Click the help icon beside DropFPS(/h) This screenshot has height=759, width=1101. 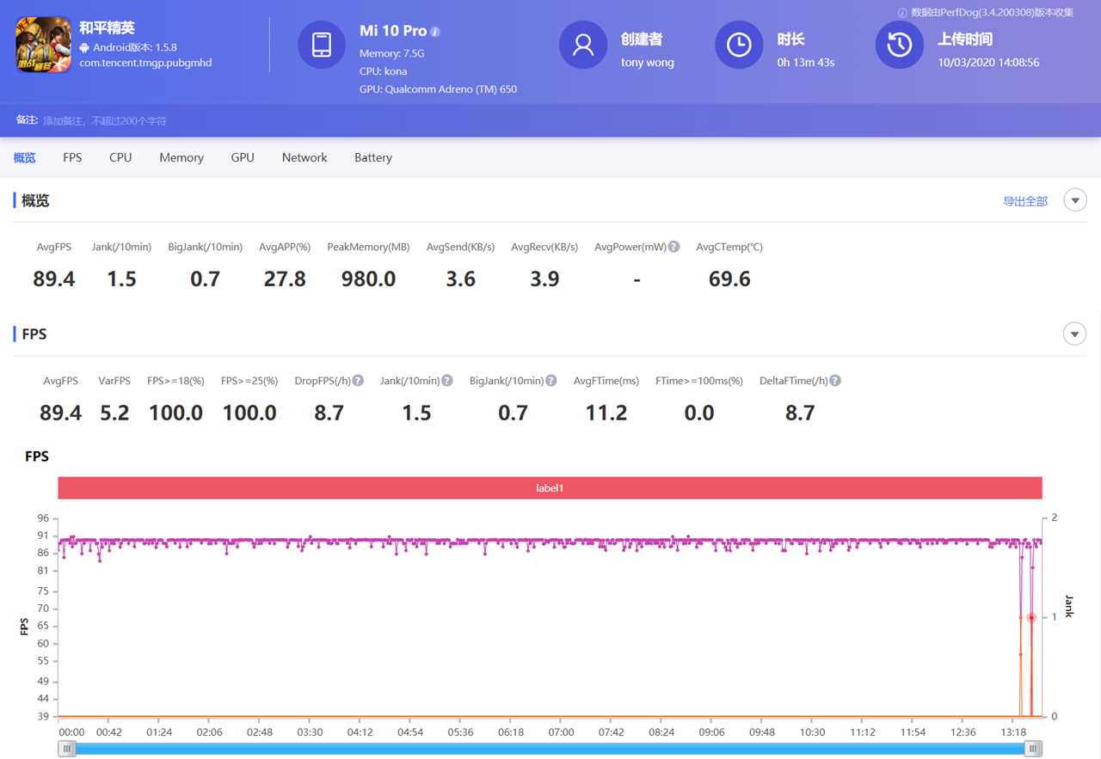(x=358, y=381)
